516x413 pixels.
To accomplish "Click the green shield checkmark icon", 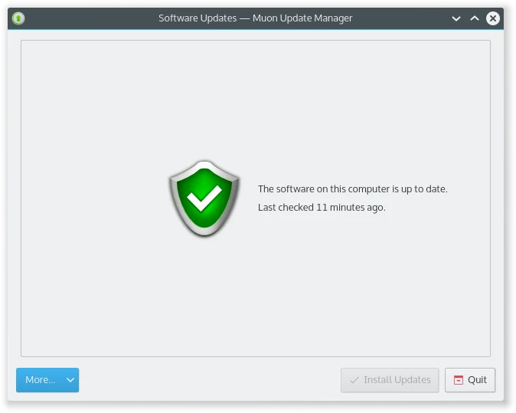I will point(204,198).
